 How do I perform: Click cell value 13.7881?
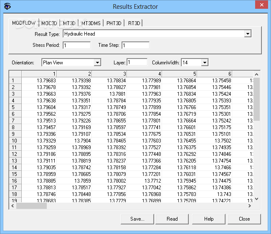(109, 94)
